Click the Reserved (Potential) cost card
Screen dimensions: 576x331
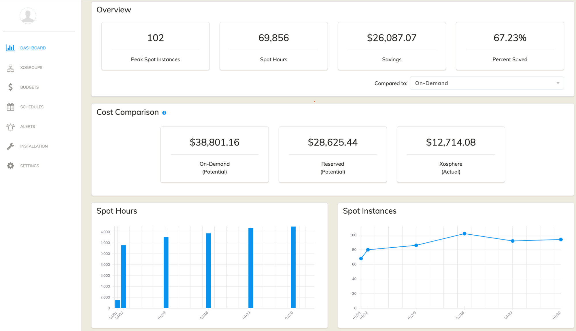(333, 154)
